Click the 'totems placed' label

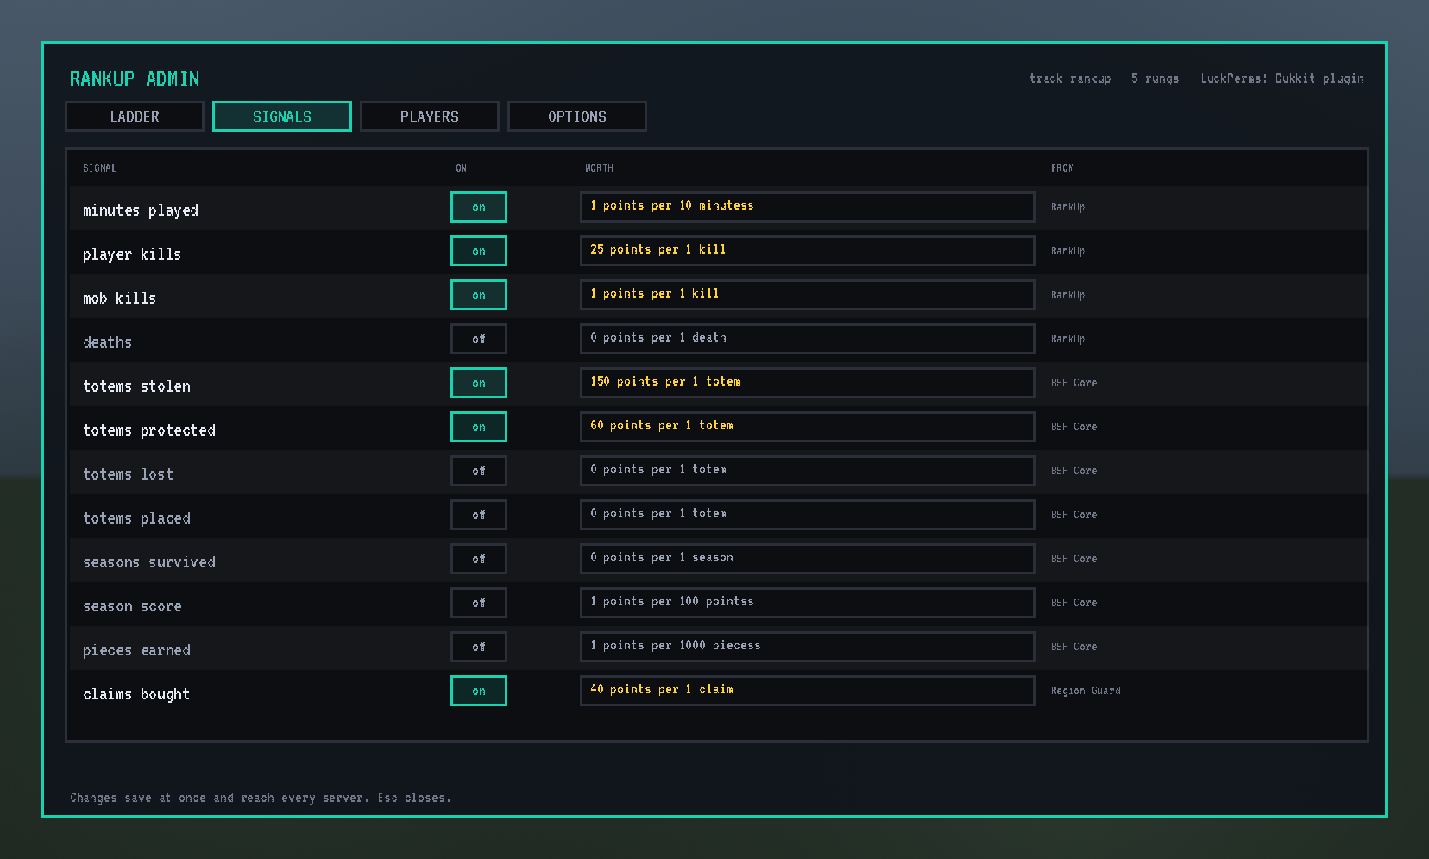coord(136,518)
